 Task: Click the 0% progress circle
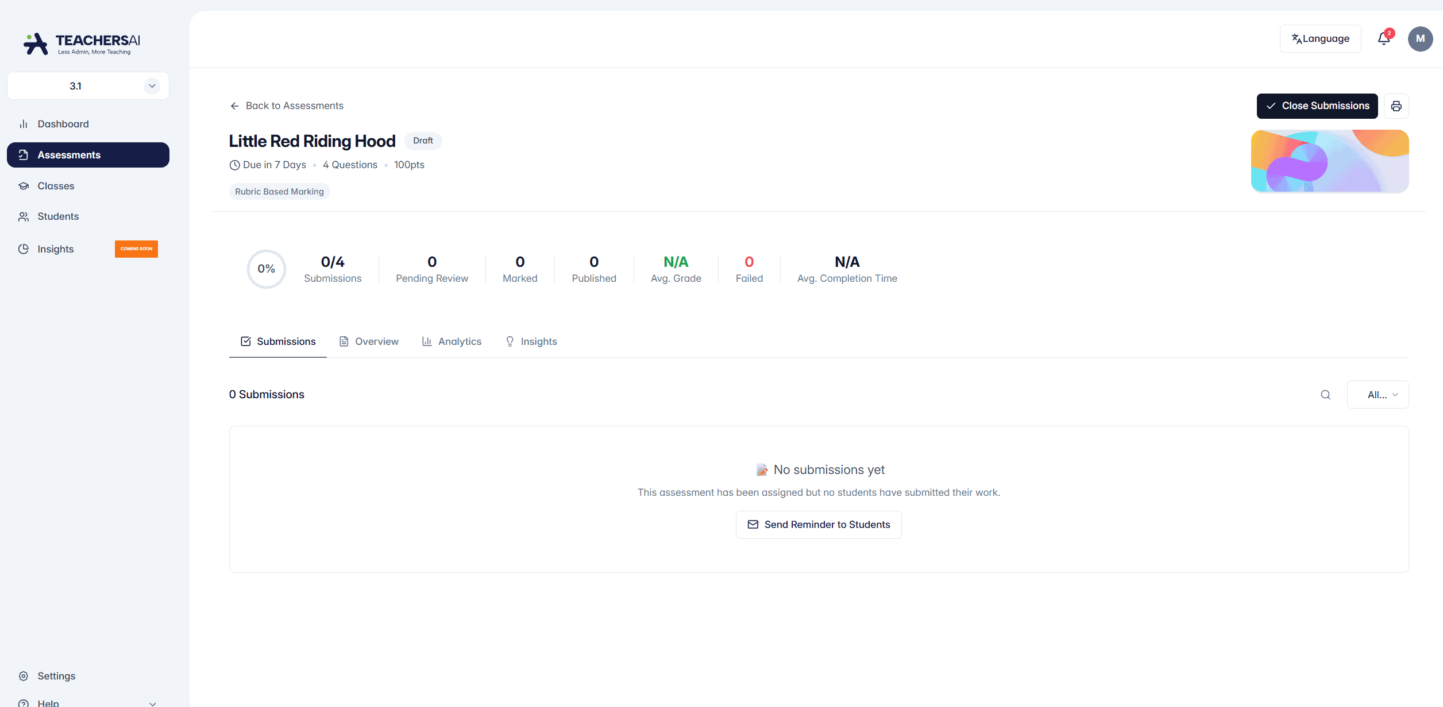click(266, 269)
